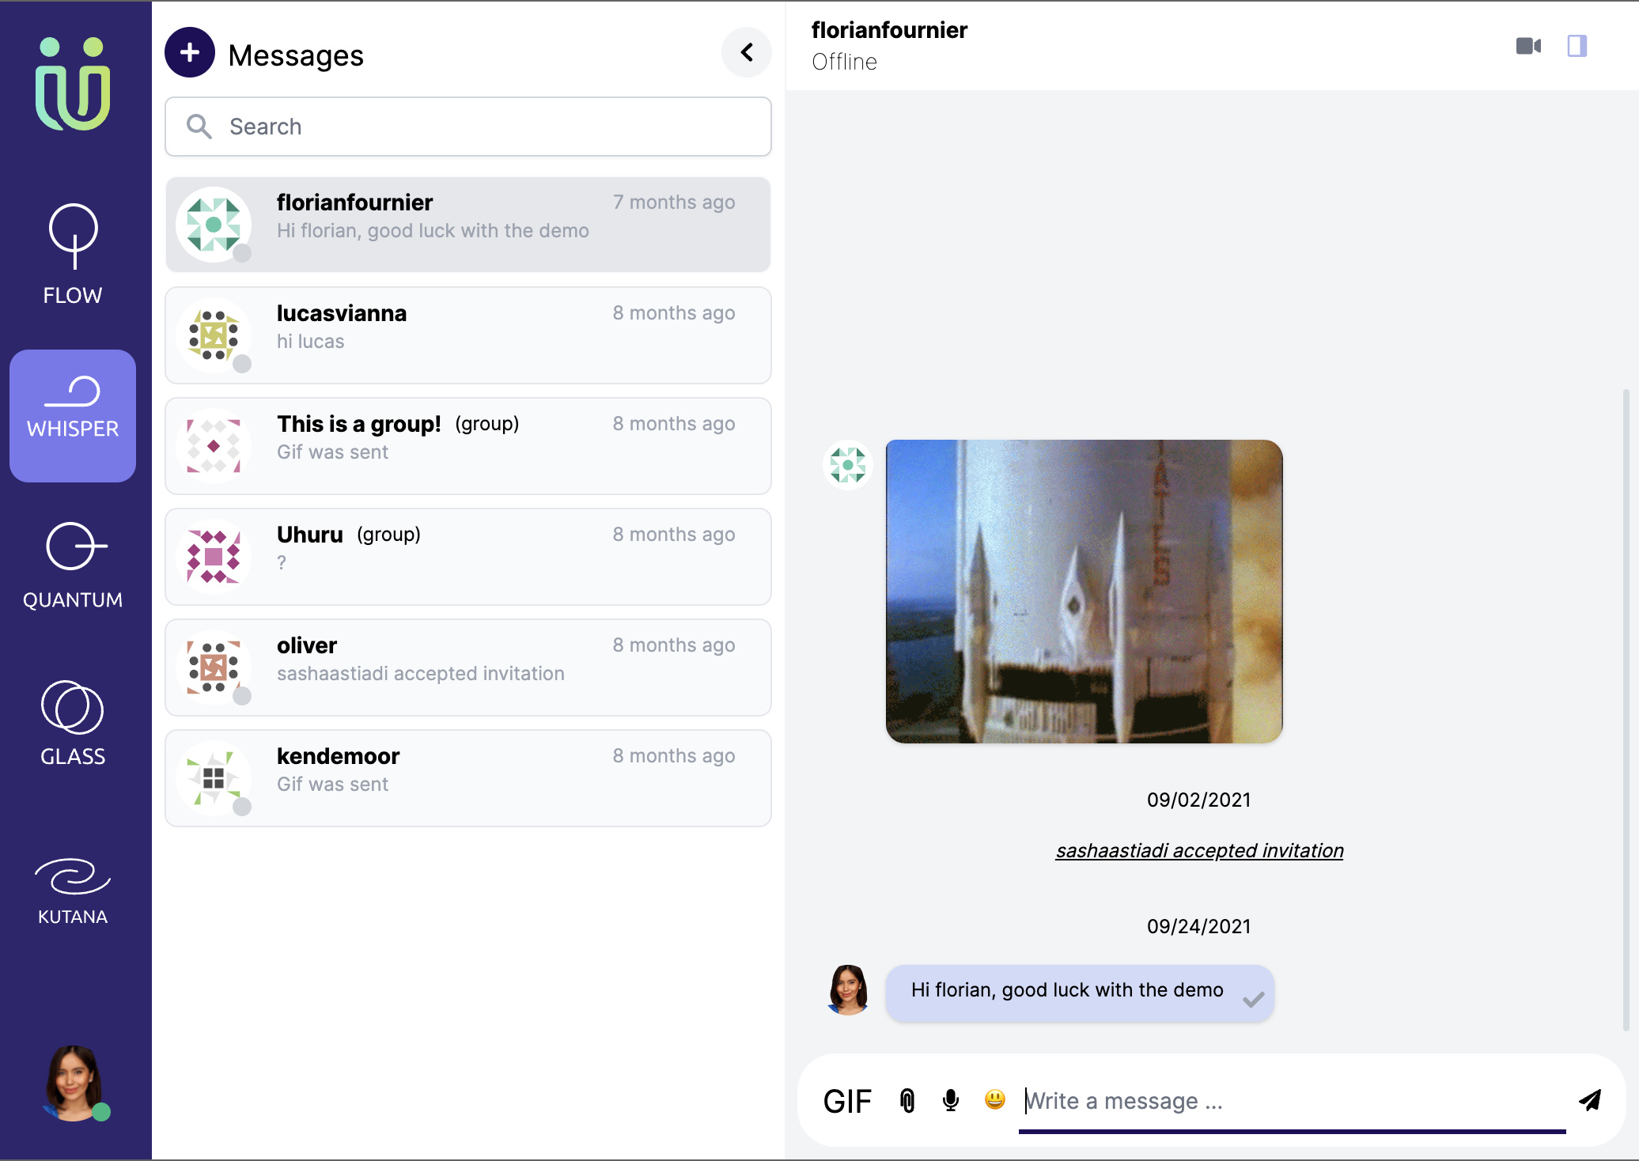Open the florianfournier conversation
This screenshot has height=1161, width=1639.
468,225
